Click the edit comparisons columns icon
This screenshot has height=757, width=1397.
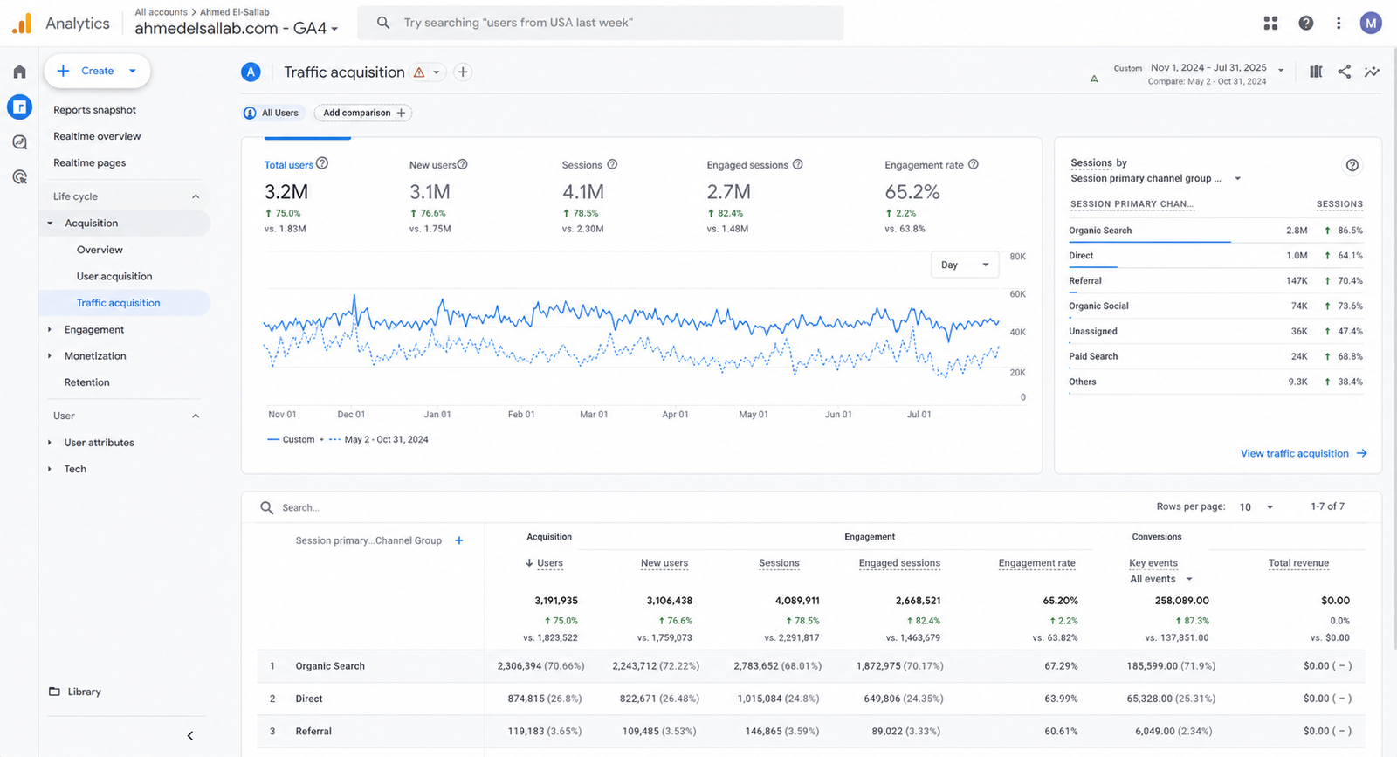(x=1316, y=72)
